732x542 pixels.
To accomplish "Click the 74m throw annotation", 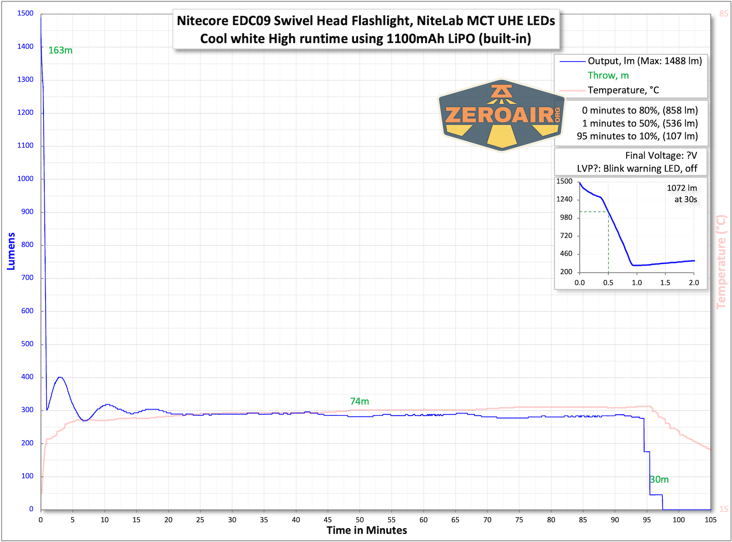I will 359,401.
